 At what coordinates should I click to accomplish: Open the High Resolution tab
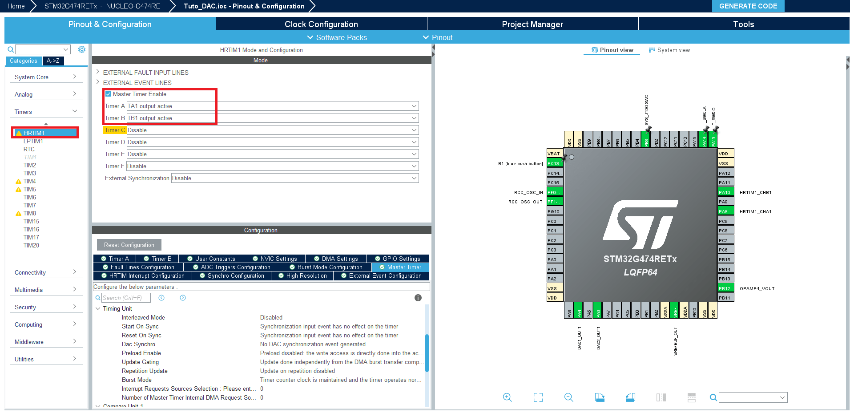tap(302, 275)
